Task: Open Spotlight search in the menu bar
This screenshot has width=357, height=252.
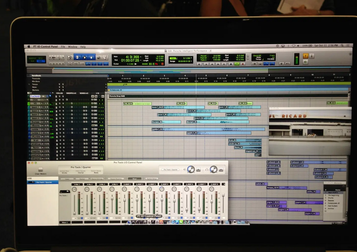Action: pyautogui.click(x=342, y=45)
